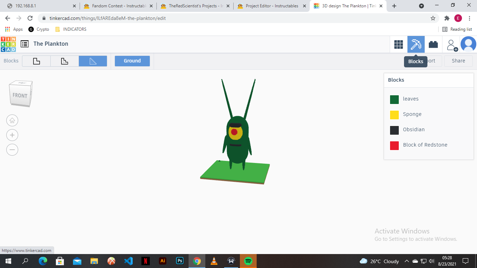477x268 pixels.
Task: Open a new browser tab
Action: click(394, 6)
